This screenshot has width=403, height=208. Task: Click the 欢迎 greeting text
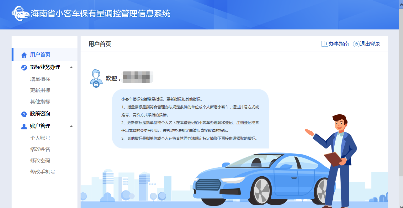click(x=113, y=78)
